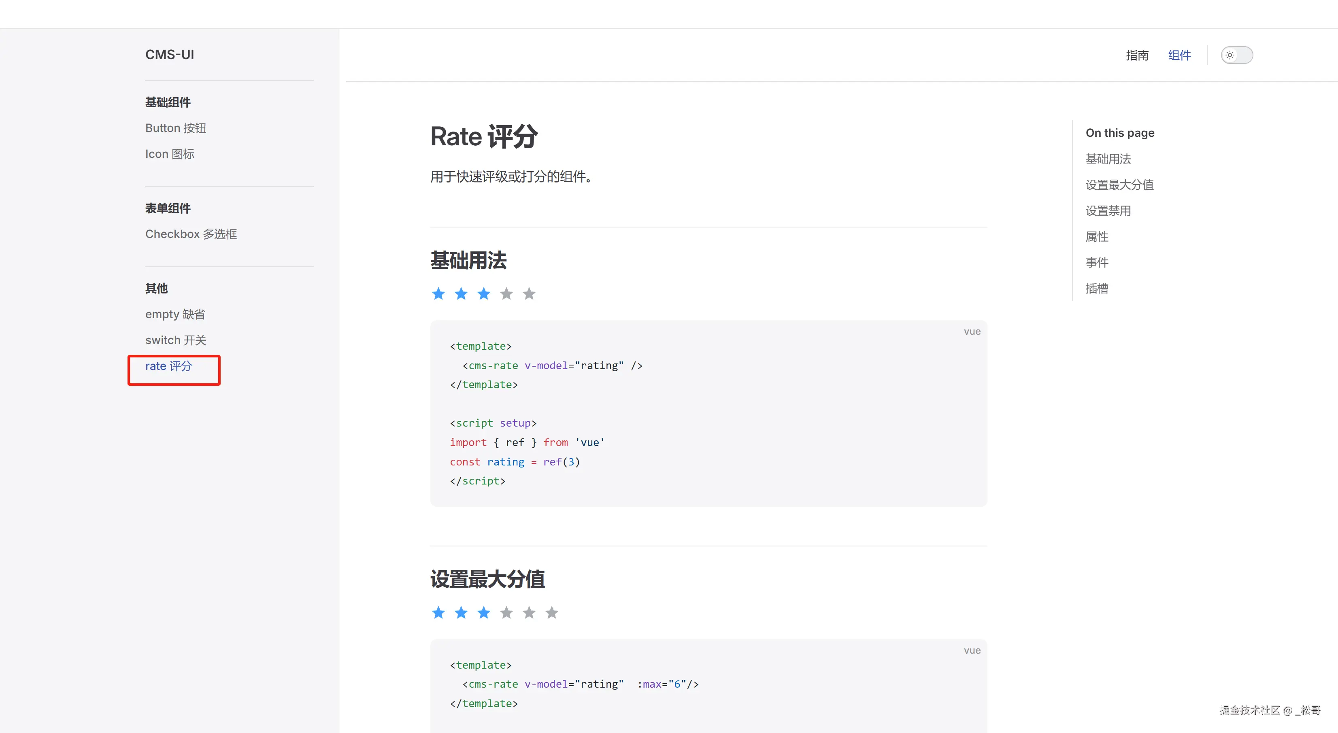Open the 指南 navigation item
The height and width of the screenshot is (733, 1338).
tap(1137, 55)
